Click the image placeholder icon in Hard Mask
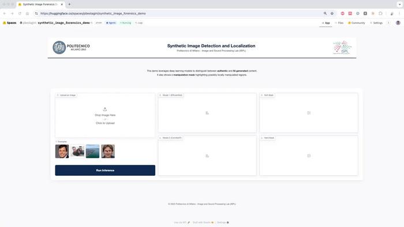Viewport: 404px width, 227px height. click(309, 156)
